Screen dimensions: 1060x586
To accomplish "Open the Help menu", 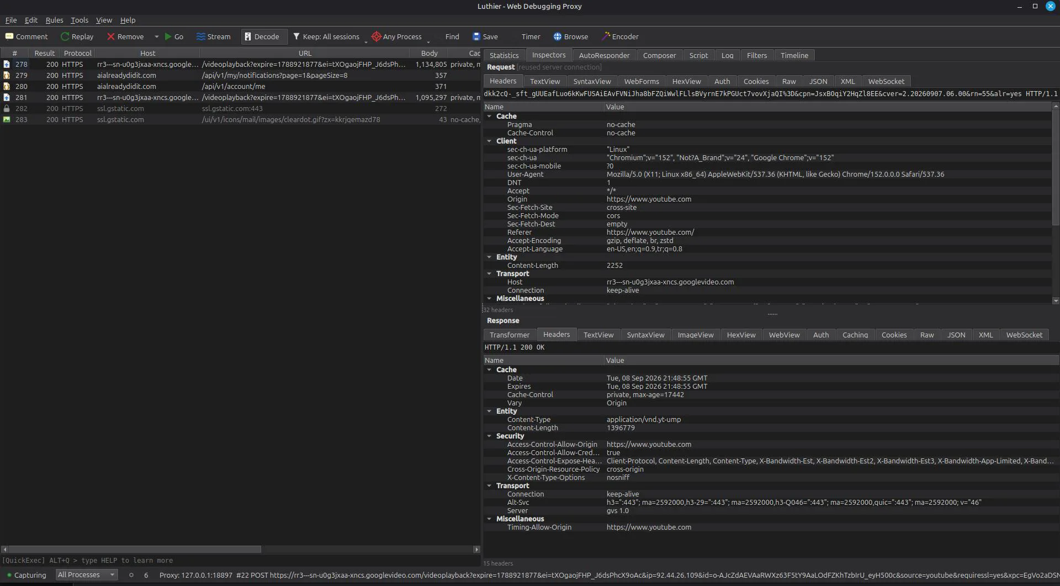I will (x=128, y=20).
